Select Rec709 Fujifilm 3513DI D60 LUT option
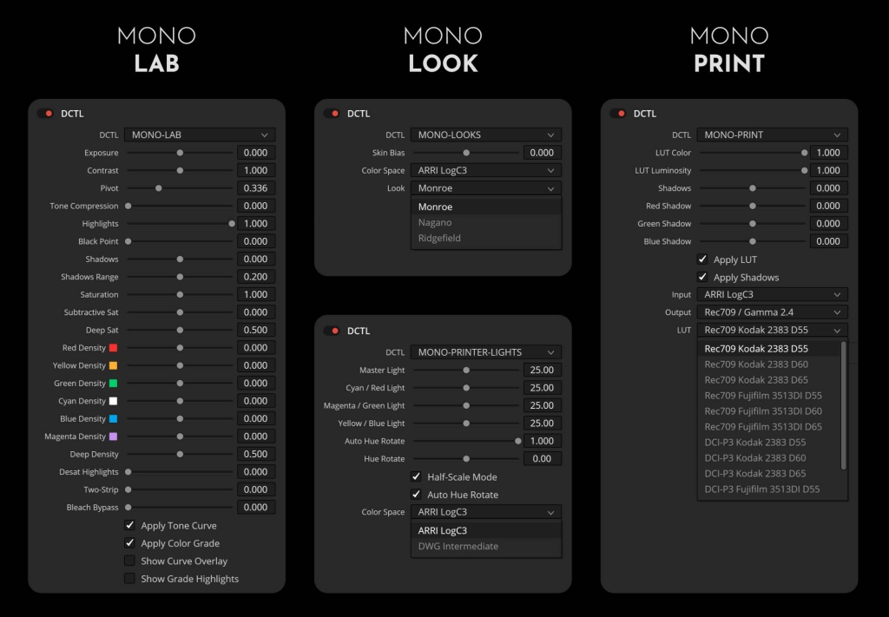The height and width of the screenshot is (617, 889). click(x=763, y=411)
